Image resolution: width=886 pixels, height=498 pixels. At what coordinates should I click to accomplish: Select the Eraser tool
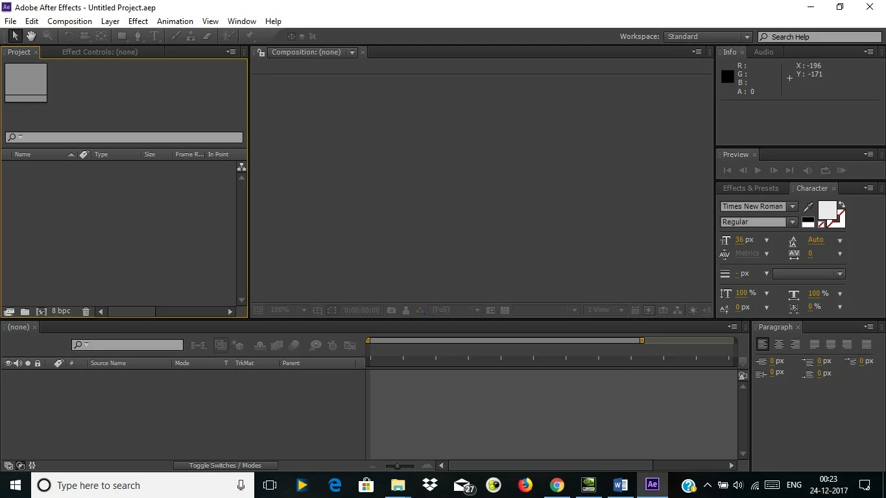click(x=208, y=36)
